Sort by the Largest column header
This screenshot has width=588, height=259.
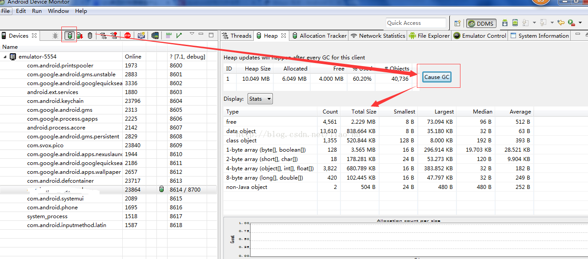(437, 112)
